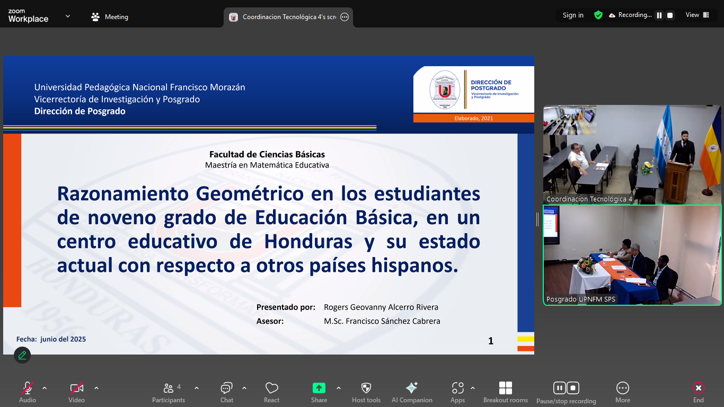Expand chat options arrow
This screenshot has height=407, width=724.
tap(244, 388)
